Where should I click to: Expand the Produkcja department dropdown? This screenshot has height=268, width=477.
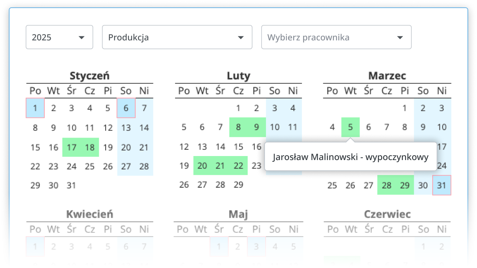point(177,37)
